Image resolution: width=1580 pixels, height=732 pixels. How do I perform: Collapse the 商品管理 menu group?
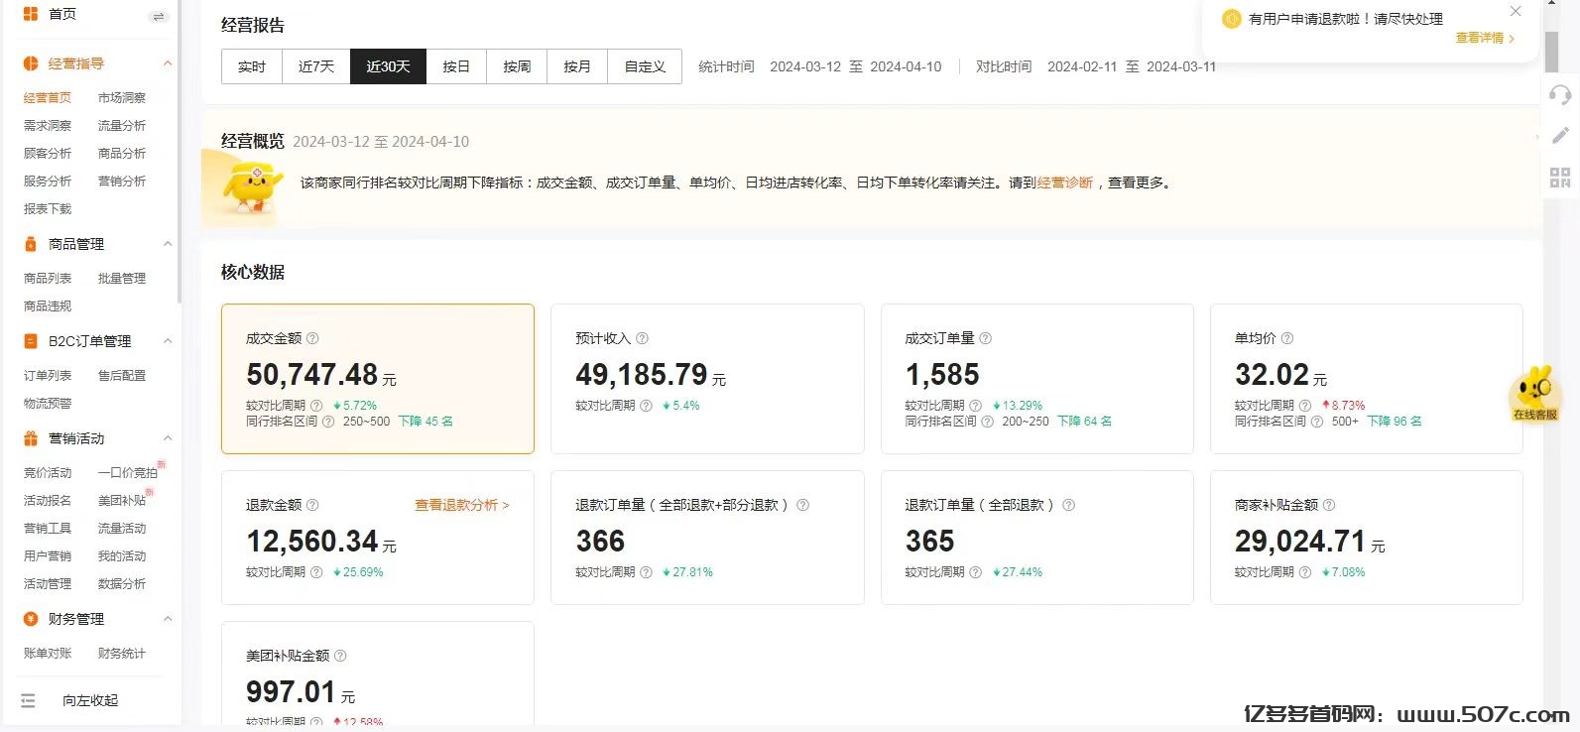[167, 244]
